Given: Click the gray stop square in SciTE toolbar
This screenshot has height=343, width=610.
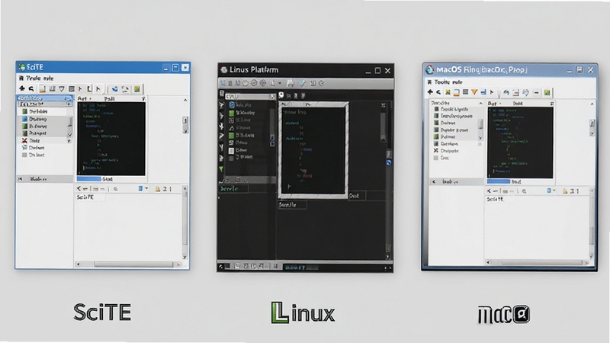Looking at the screenshot, I should click(x=72, y=89).
